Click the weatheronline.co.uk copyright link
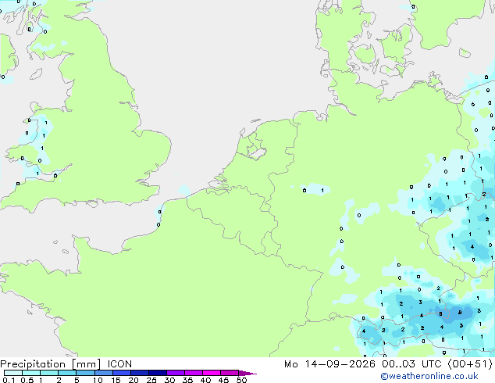The width and height of the screenshot is (495, 383). [x=429, y=376]
